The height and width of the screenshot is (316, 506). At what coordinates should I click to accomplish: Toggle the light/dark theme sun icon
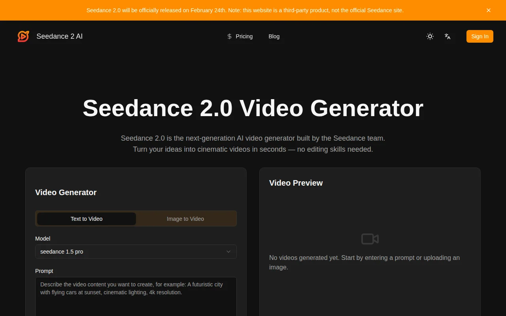(x=430, y=36)
